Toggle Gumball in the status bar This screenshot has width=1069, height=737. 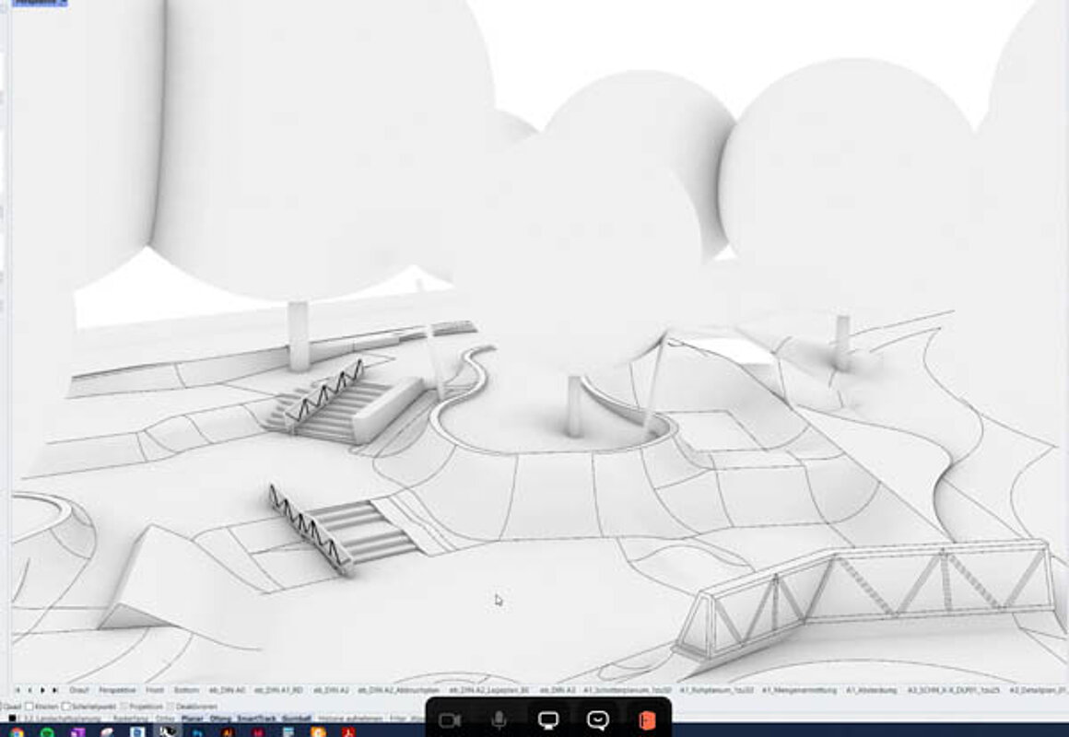pos(297,719)
